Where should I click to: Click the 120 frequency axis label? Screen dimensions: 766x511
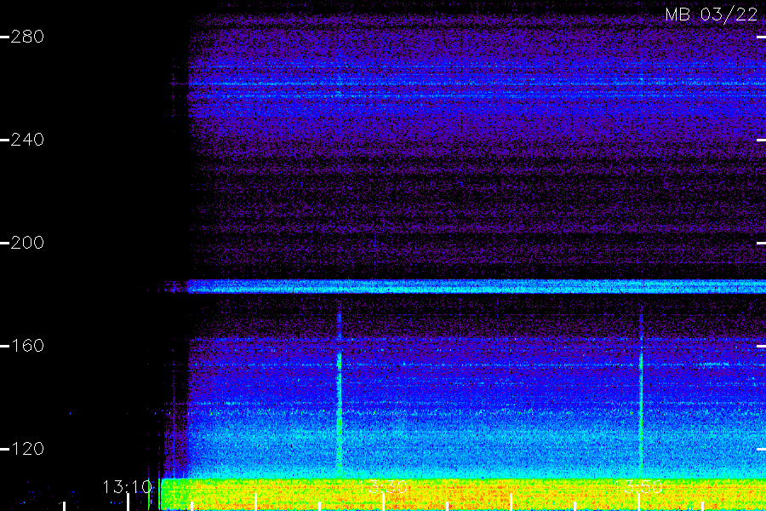pos(27,449)
